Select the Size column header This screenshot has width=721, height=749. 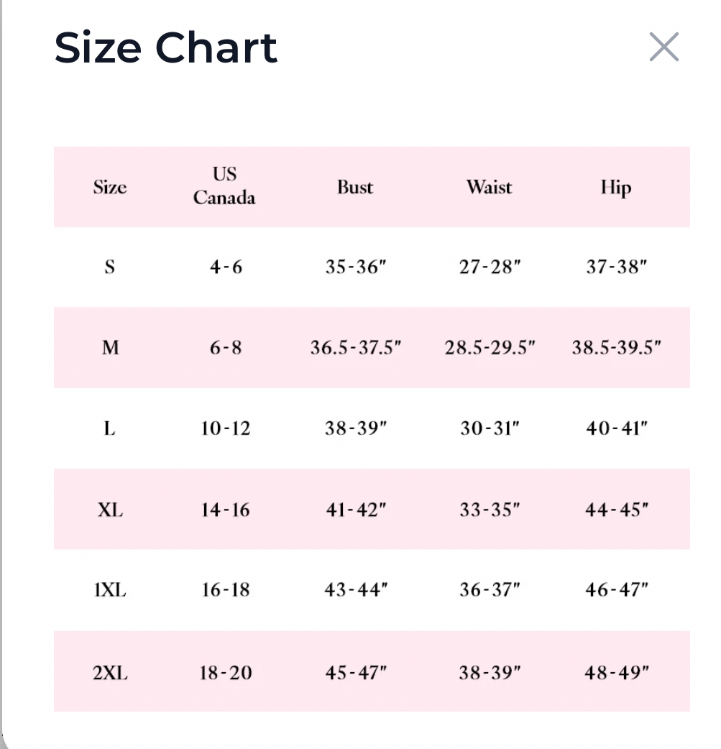(110, 187)
